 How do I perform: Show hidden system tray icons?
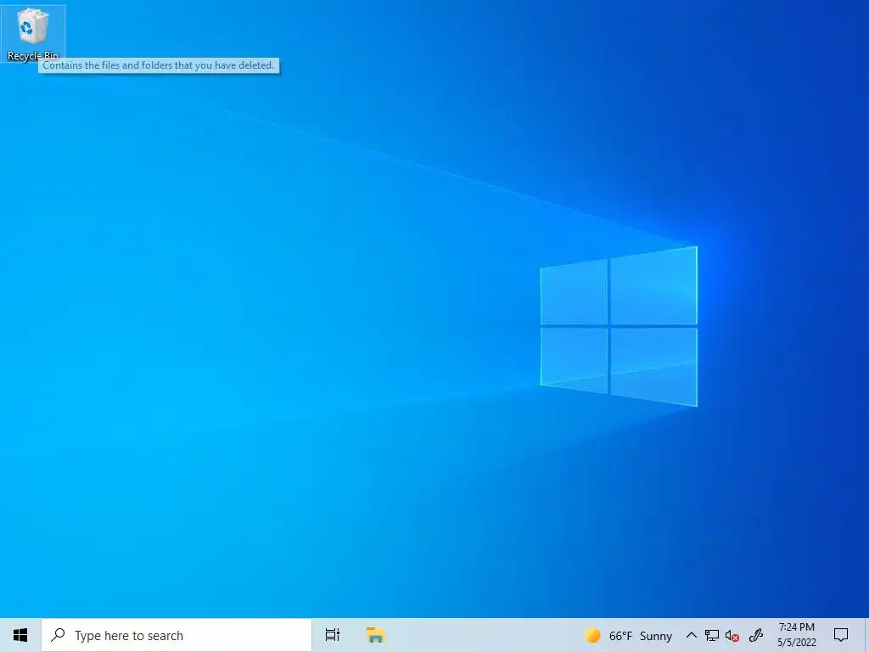tap(691, 635)
